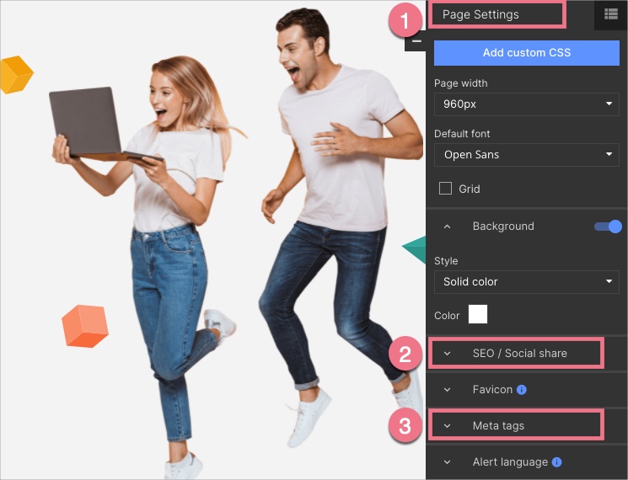Click the numbered marker 3 badge

point(405,426)
